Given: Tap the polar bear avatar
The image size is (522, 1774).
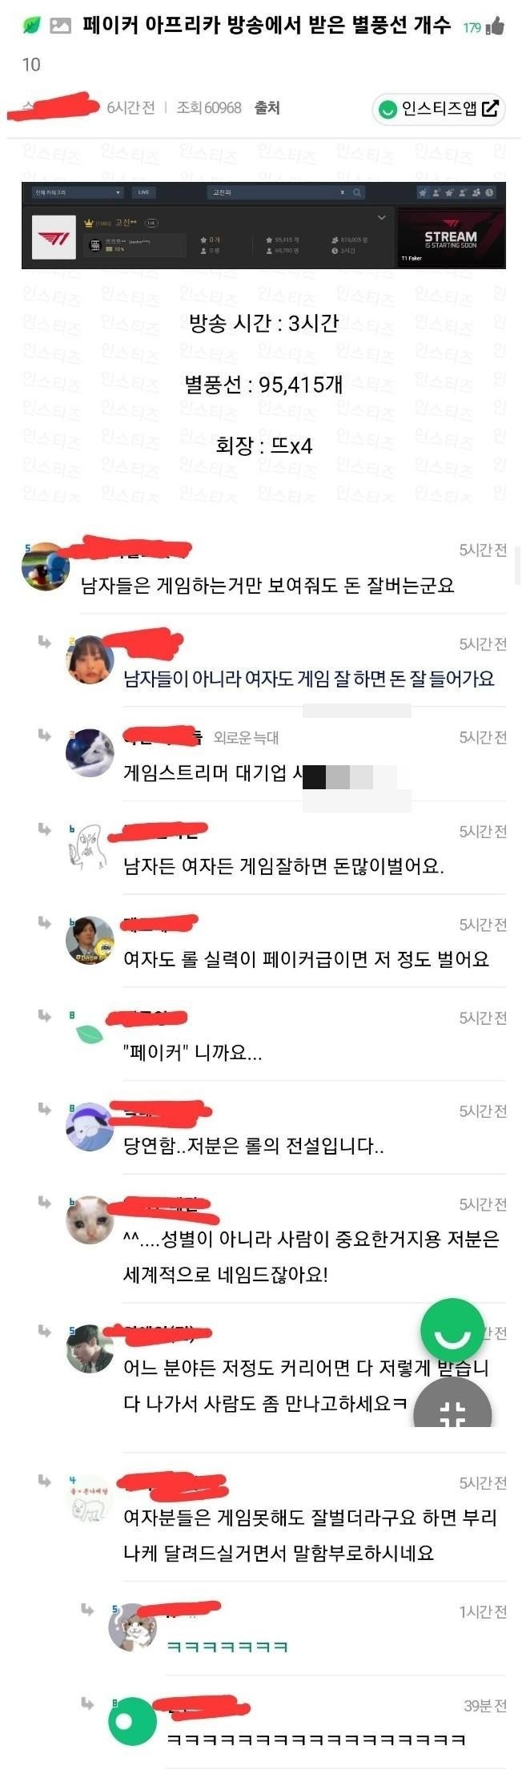Looking at the screenshot, I should (x=89, y=1501).
